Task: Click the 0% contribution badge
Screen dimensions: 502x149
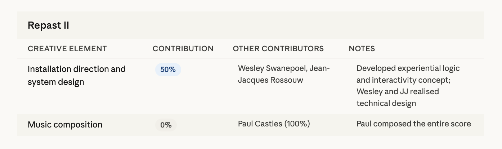Action: coord(166,125)
